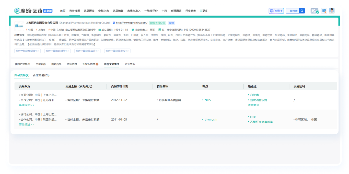This screenshot has height=174, width=349.
Task: Open the 冠状动脉疾病 indication link
Action: pyautogui.click(x=259, y=100)
